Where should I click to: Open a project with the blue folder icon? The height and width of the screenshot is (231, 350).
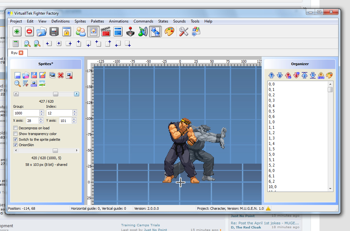(x=42, y=31)
